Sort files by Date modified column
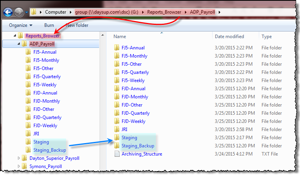The height and width of the screenshot is (175, 300). pos(229,37)
